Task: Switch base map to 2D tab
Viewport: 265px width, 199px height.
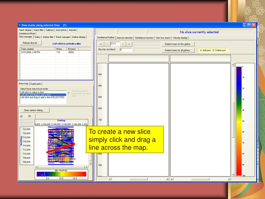Action: (21, 116)
